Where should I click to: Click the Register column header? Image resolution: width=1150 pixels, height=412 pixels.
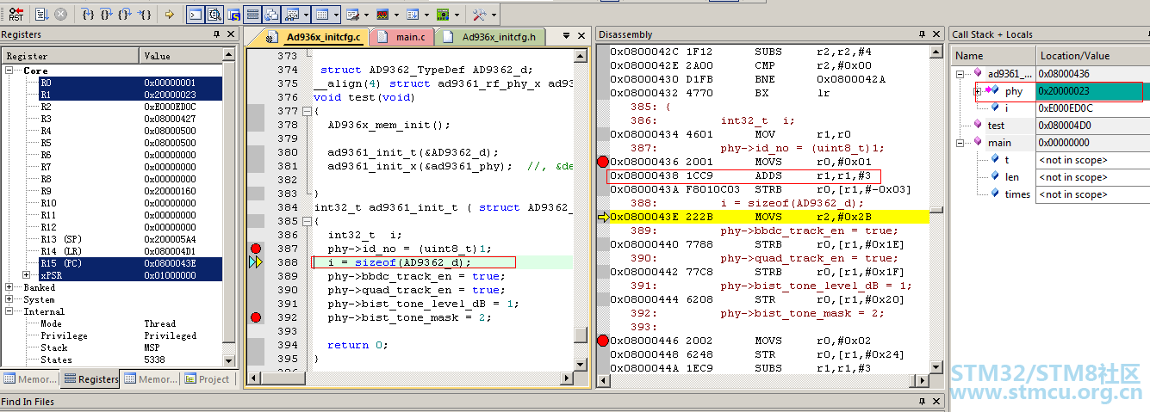pyautogui.click(x=69, y=56)
